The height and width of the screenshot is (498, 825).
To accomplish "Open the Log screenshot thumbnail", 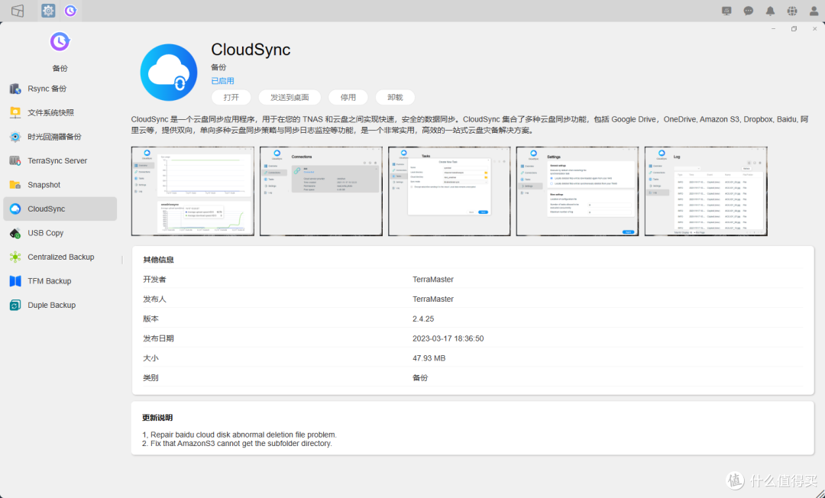I will [706, 192].
